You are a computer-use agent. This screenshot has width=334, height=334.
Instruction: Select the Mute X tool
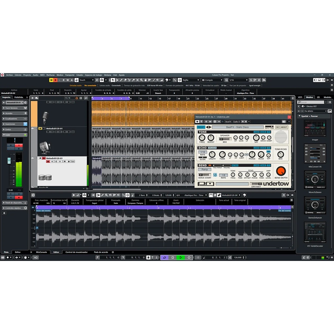click(137, 80)
